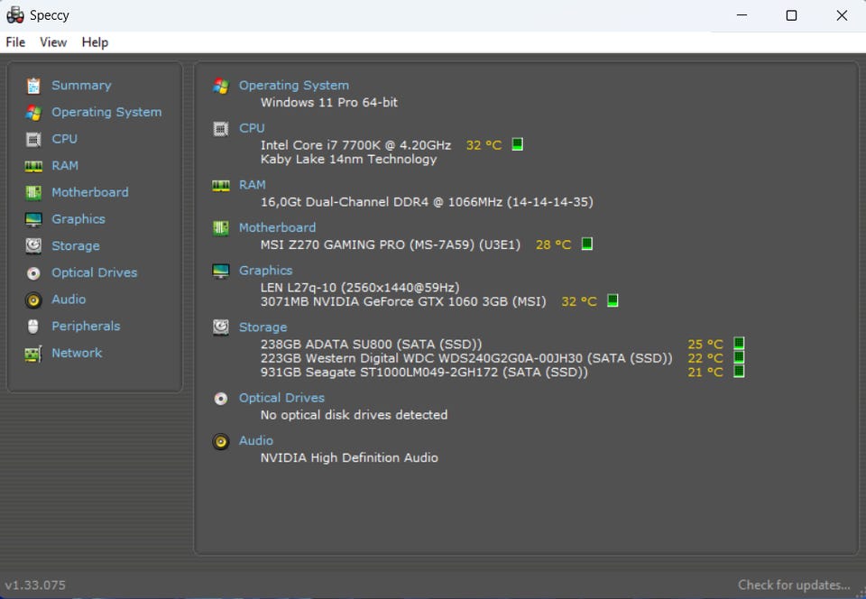Viewport: 866px width, 599px height.
Task: Click the RAM icon in summary panel
Action: click(x=221, y=186)
